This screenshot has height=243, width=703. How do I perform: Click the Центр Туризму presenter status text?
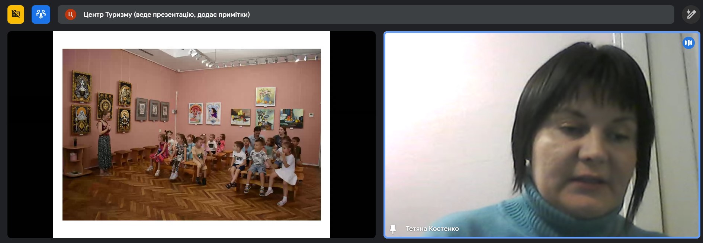(x=167, y=14)
